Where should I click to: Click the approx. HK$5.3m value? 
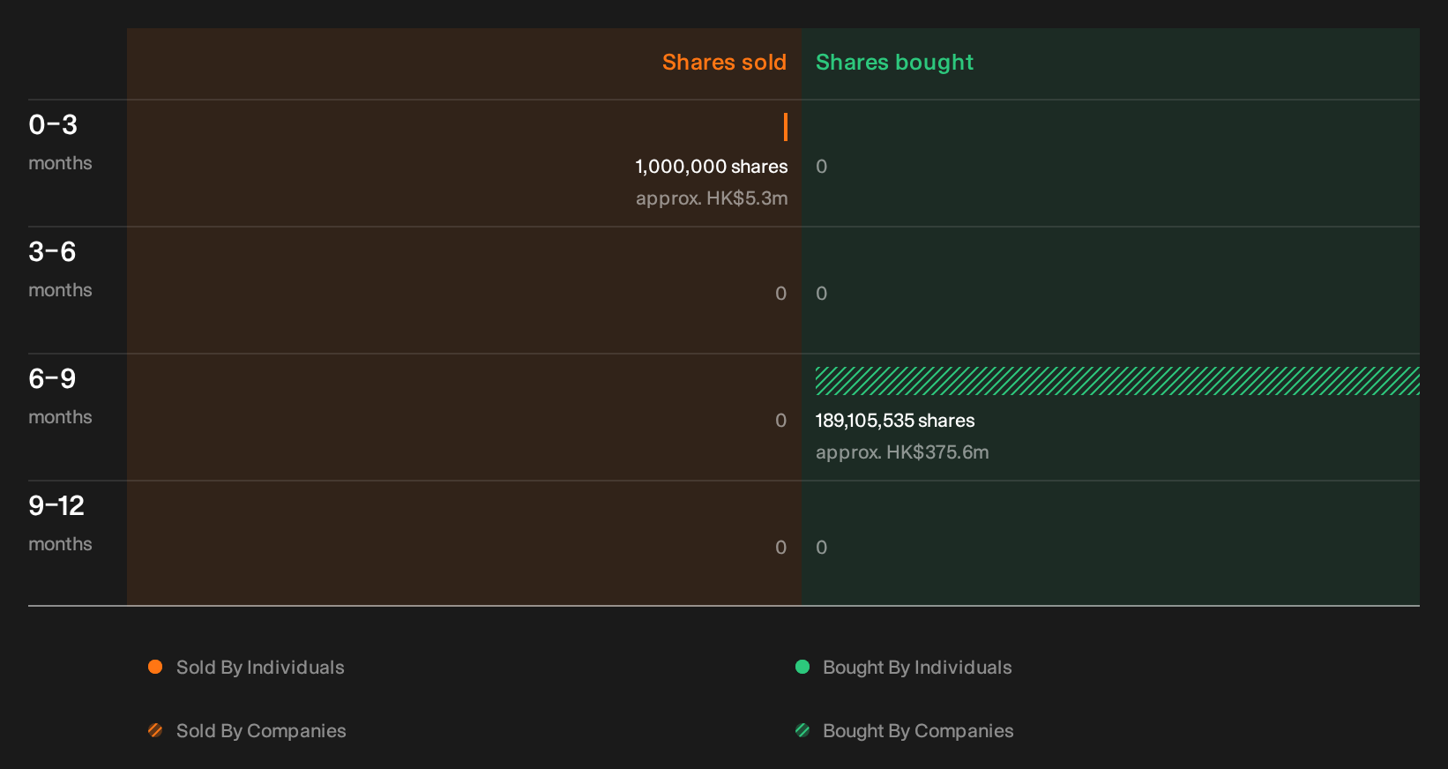click(712, 198)
